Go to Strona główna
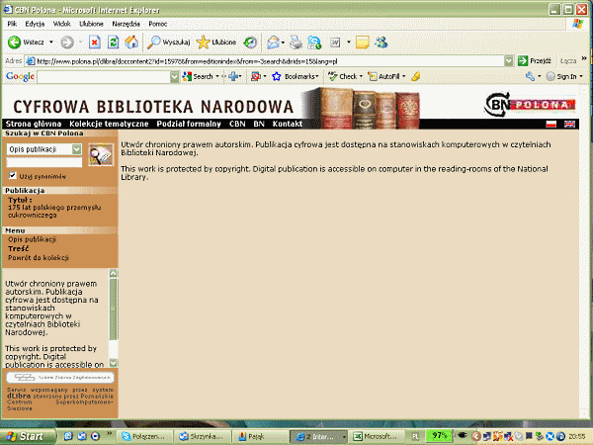The height and width of the screenshot is (445, 593). pos(34,124)
